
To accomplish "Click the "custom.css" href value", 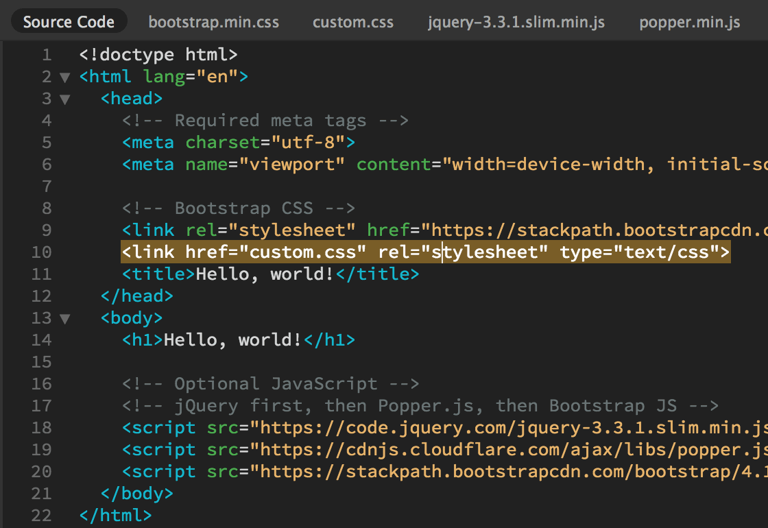I will point(302,252).
